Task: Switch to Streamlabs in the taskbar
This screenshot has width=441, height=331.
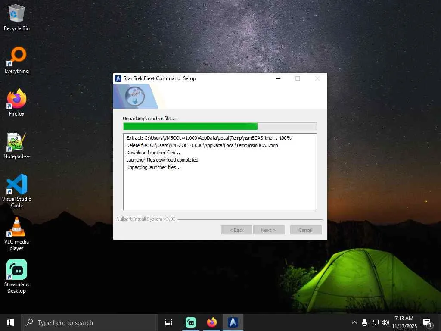Action: 191,322
